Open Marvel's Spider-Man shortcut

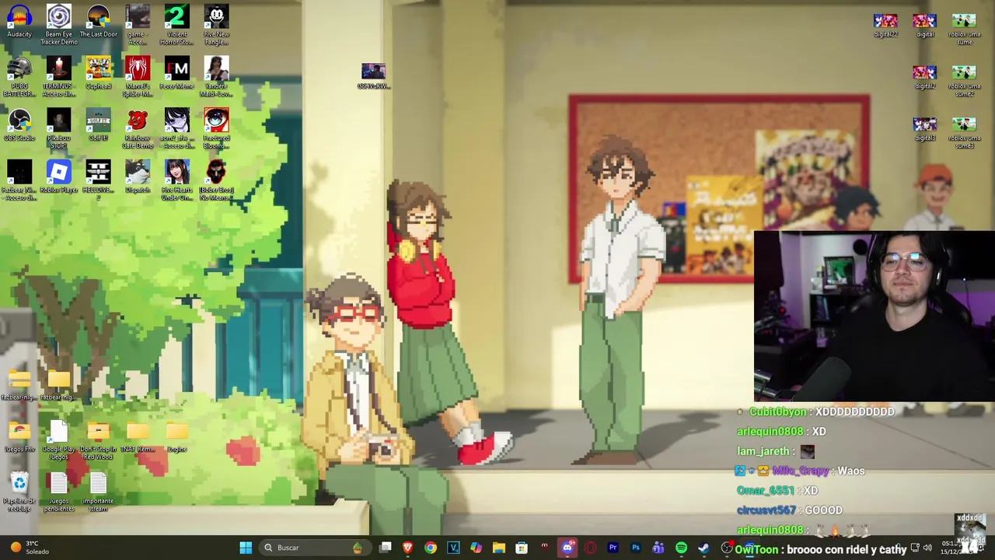(x=138, y=77)
